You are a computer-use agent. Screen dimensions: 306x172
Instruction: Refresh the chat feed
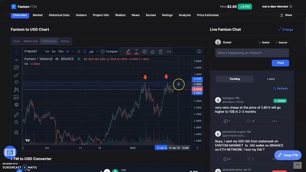tap(281, 88)
